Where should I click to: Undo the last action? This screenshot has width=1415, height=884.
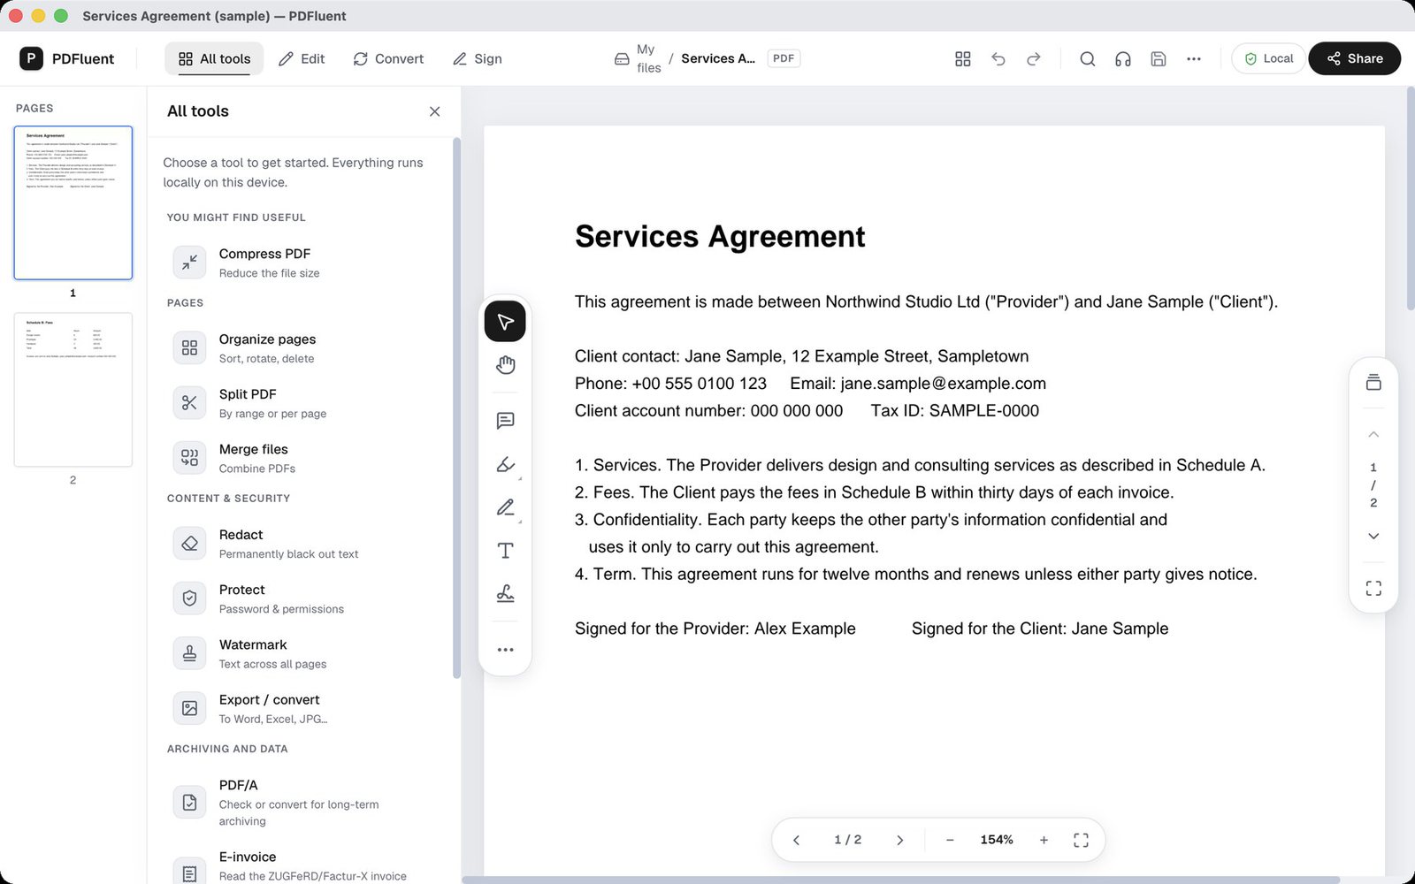[998, 58]
